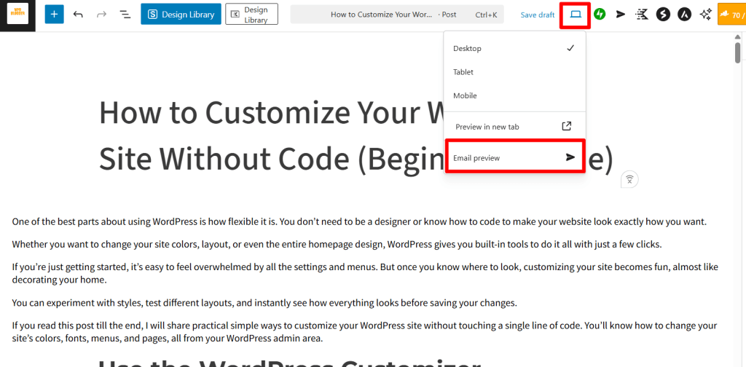Open the document overview list
This screenshot has height=367, width=746.
(x=125, y=15)
